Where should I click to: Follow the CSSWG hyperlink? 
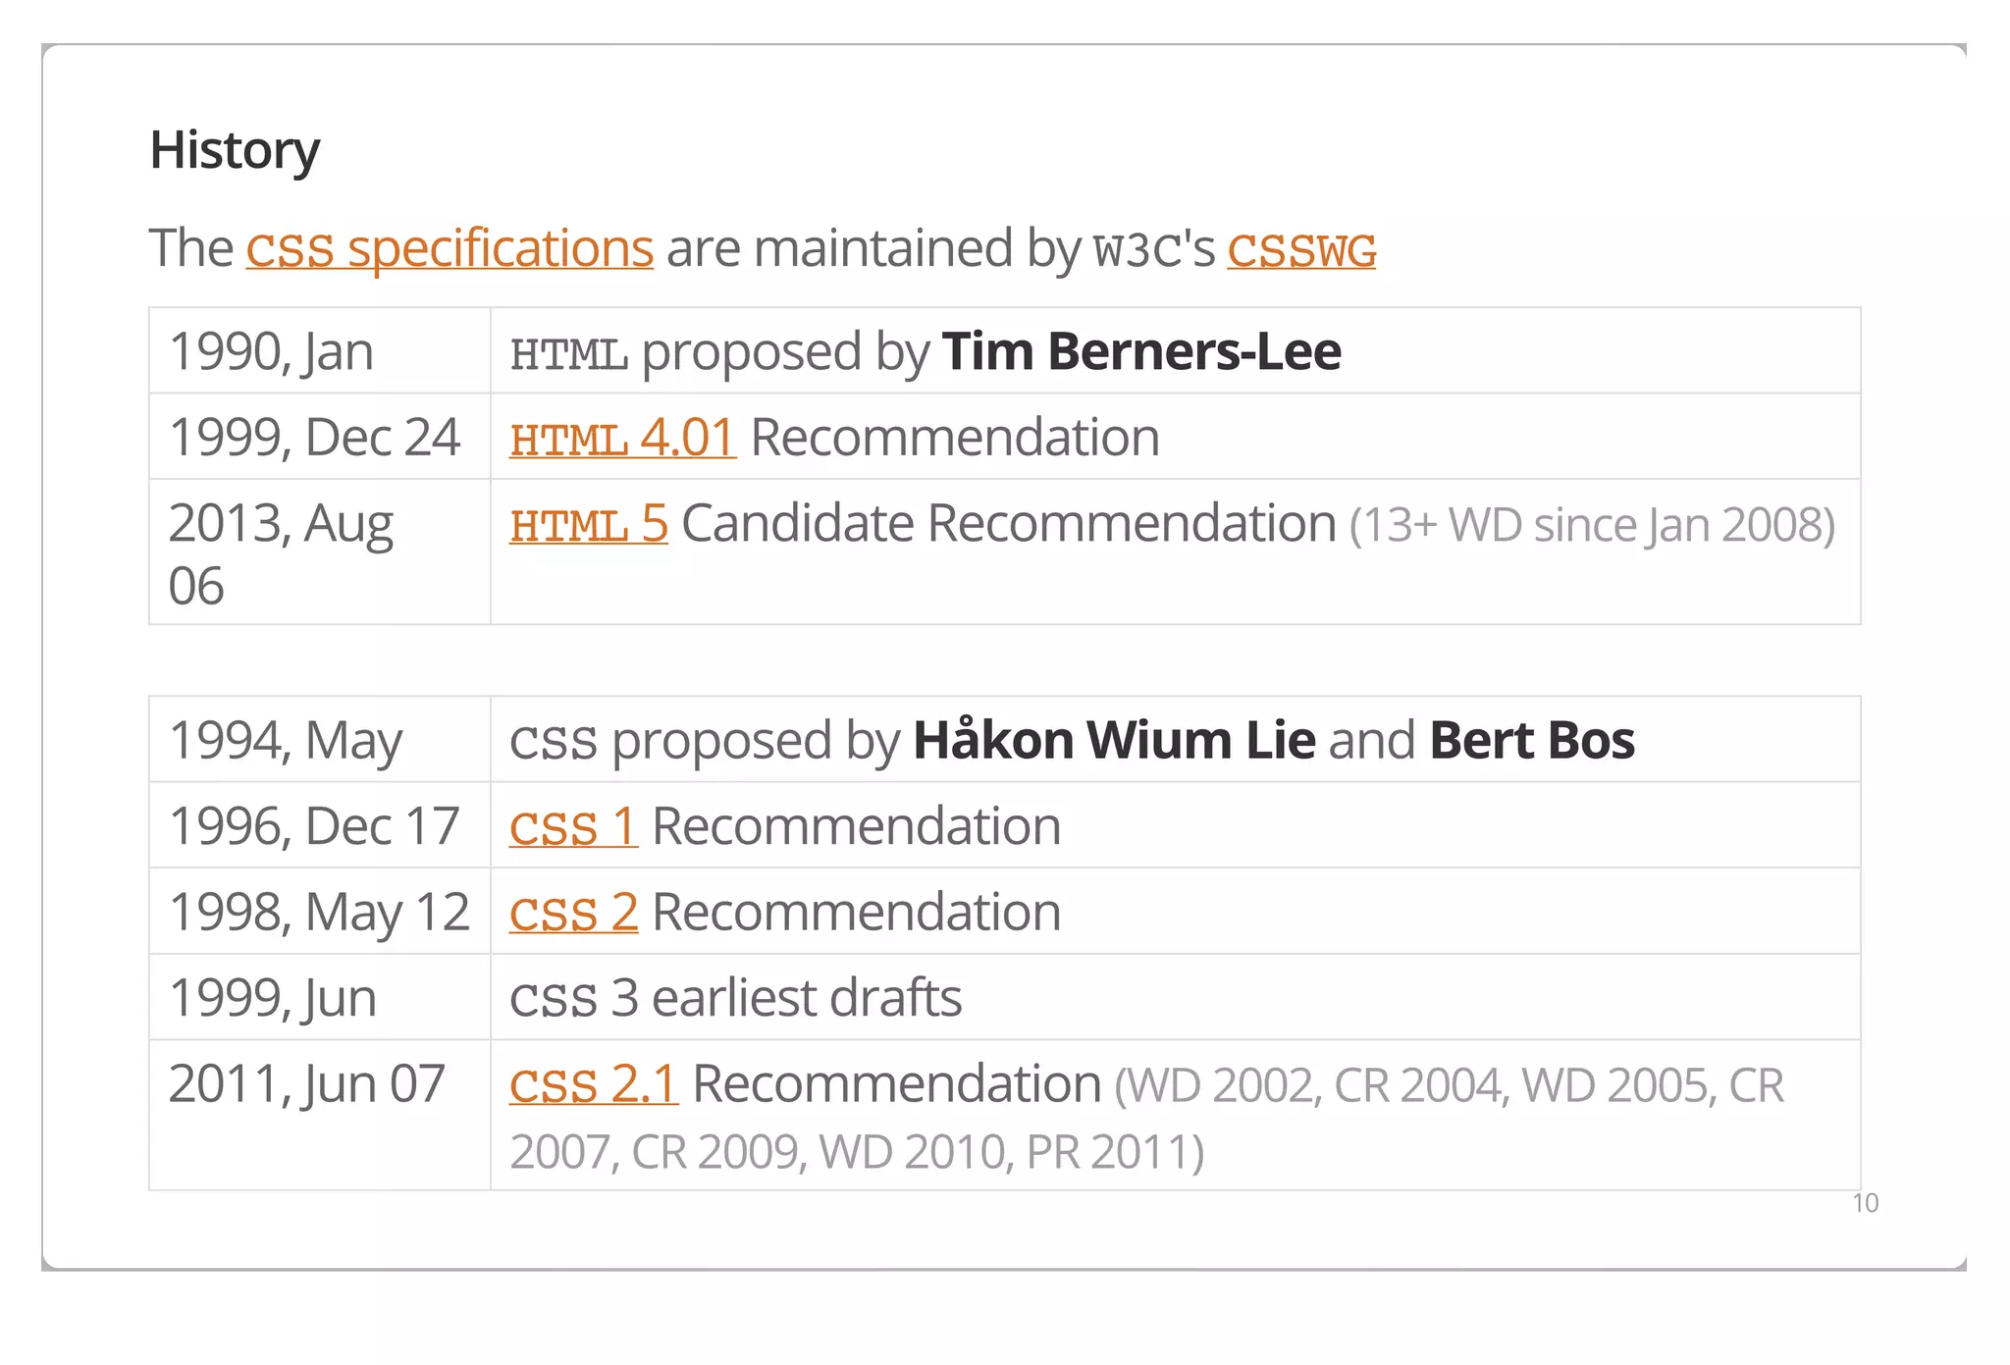(1300, 249)
